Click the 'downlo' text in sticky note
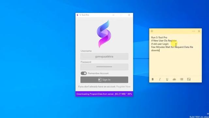The height and width of the screenshot is (118, 209). tap(155, 50)
